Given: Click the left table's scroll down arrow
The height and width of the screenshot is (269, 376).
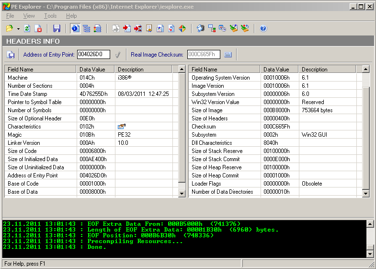Looking at the screenshot, I should pos(182,193).
